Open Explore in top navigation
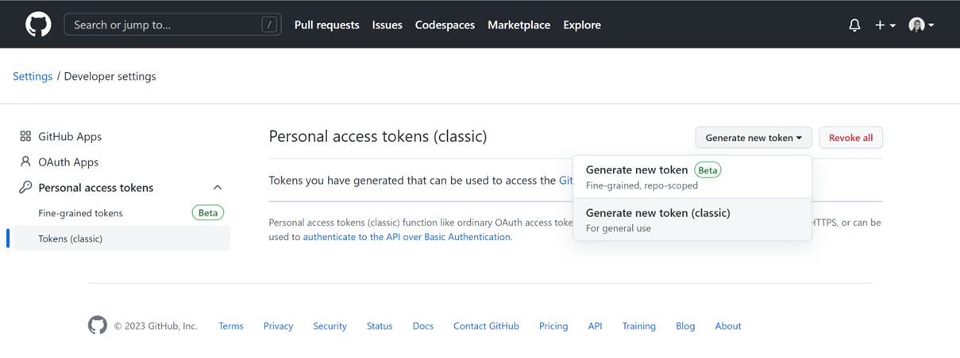Image resolution: width=960 pixels, height=358 pixels. point(582,25)
